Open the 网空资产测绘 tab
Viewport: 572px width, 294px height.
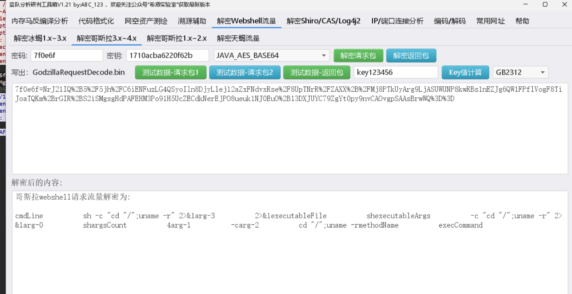146,21
